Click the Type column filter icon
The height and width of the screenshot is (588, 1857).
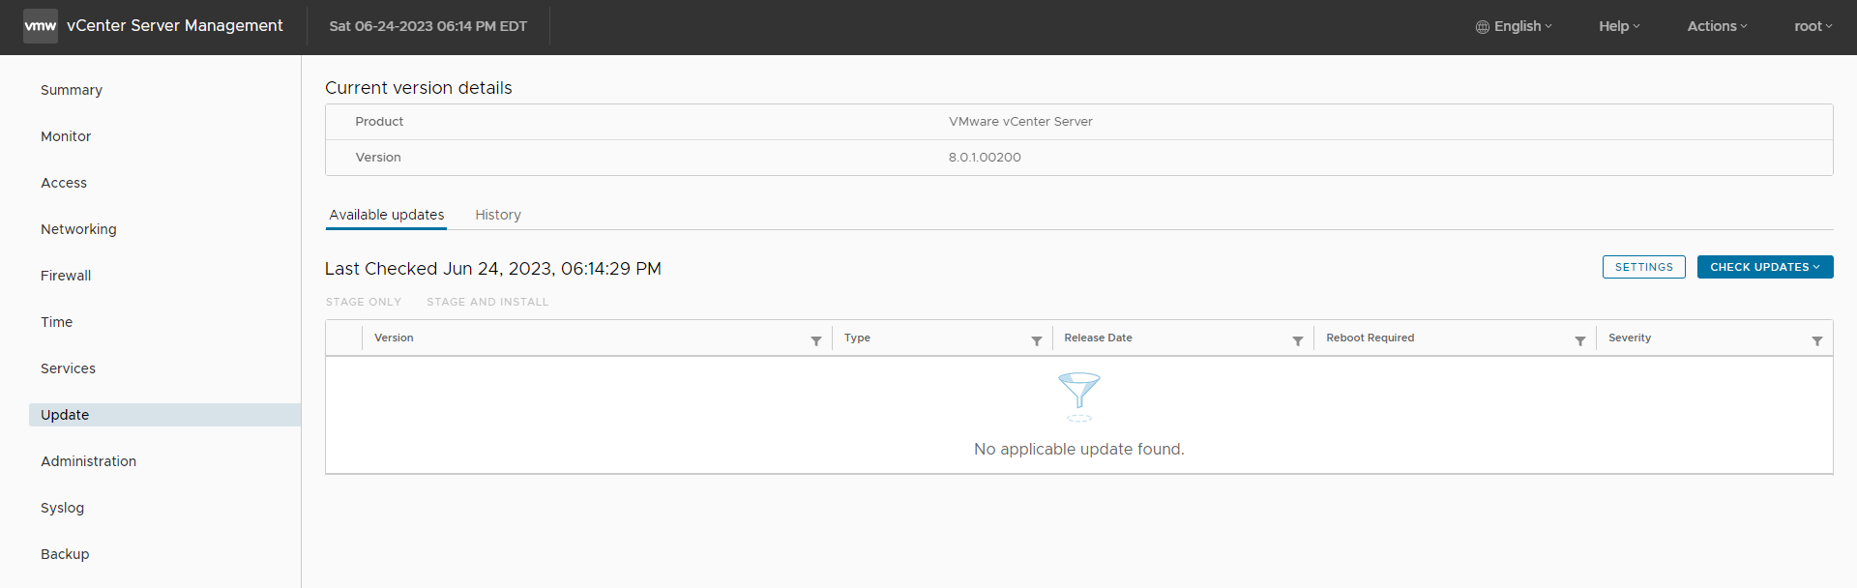click(x=1037, y=340)
